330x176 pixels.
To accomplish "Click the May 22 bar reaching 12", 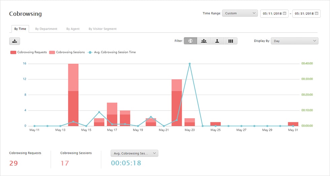I will pyautogui.click(x=177, y=103).
